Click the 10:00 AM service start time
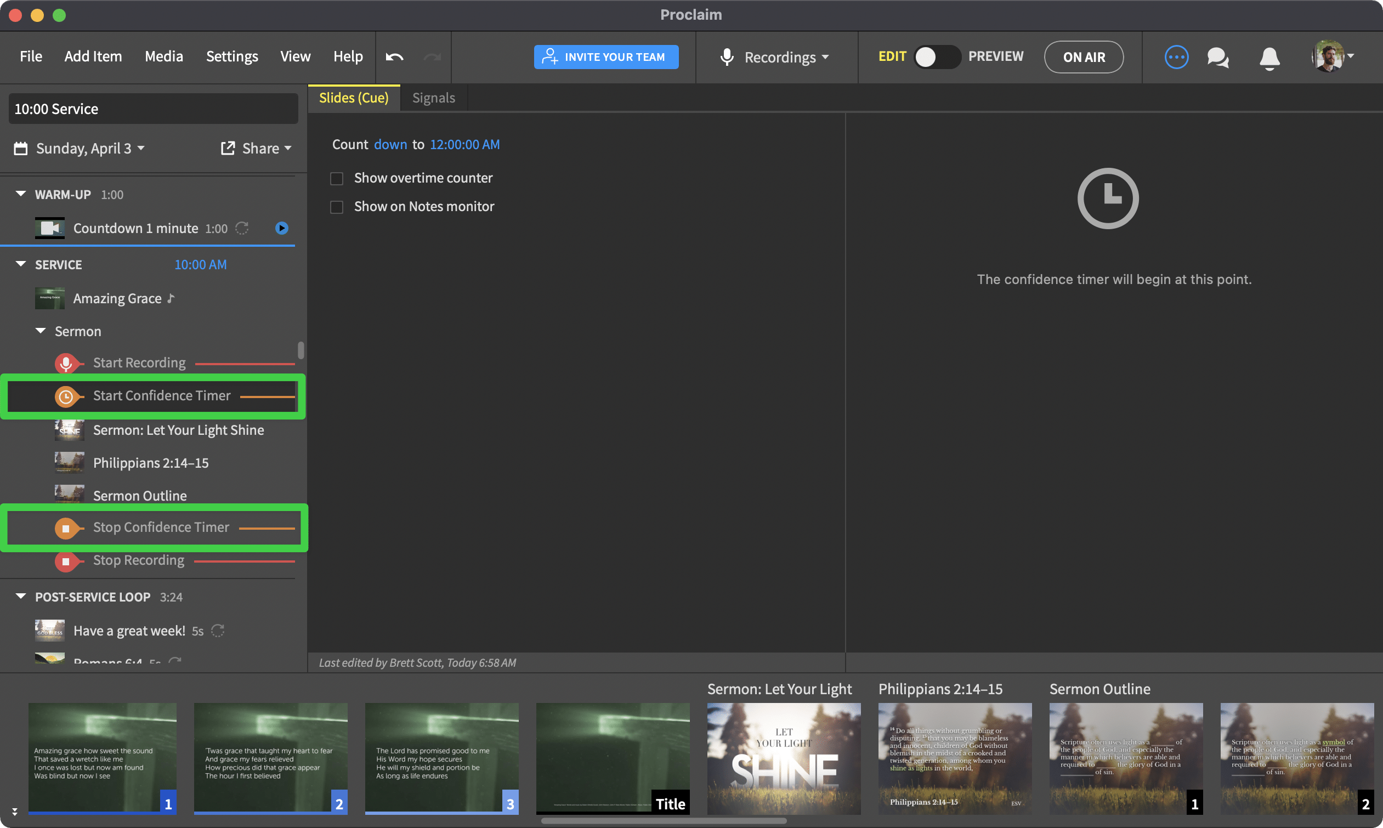 [200, 264]
